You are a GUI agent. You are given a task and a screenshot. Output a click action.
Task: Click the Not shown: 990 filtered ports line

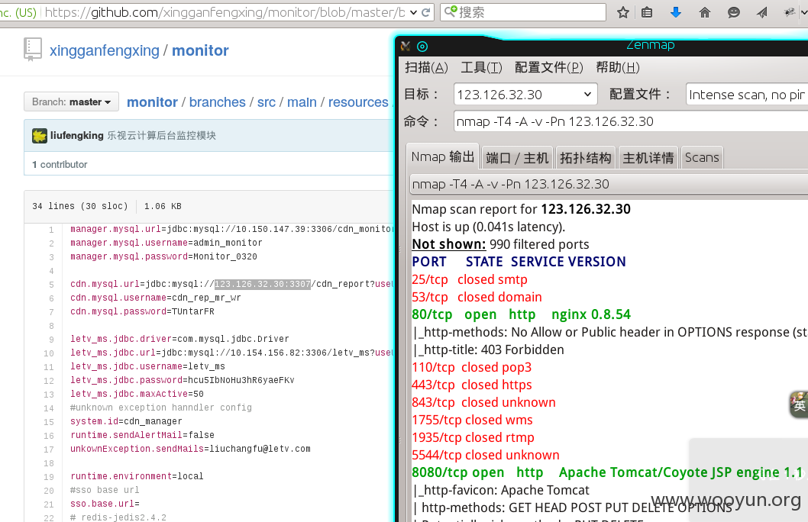point(500,244)
